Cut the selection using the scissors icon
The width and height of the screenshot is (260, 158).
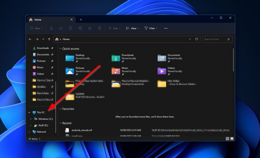(x=51, y=28)
